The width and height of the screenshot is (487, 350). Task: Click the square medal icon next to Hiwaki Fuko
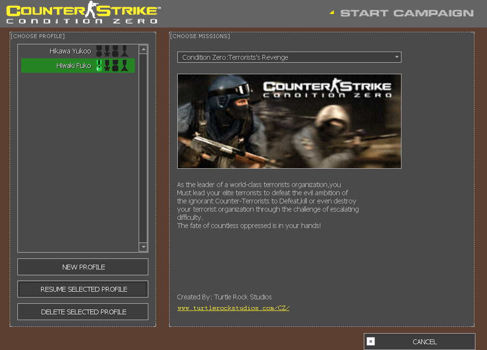[x=115, y=66]
